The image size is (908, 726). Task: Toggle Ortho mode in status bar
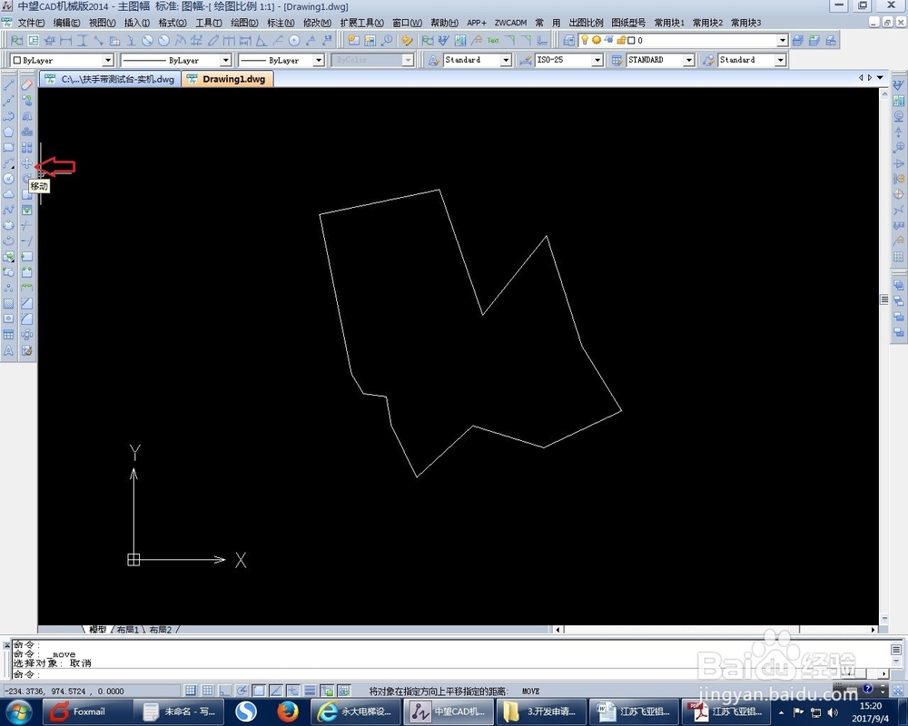point(224,691)
